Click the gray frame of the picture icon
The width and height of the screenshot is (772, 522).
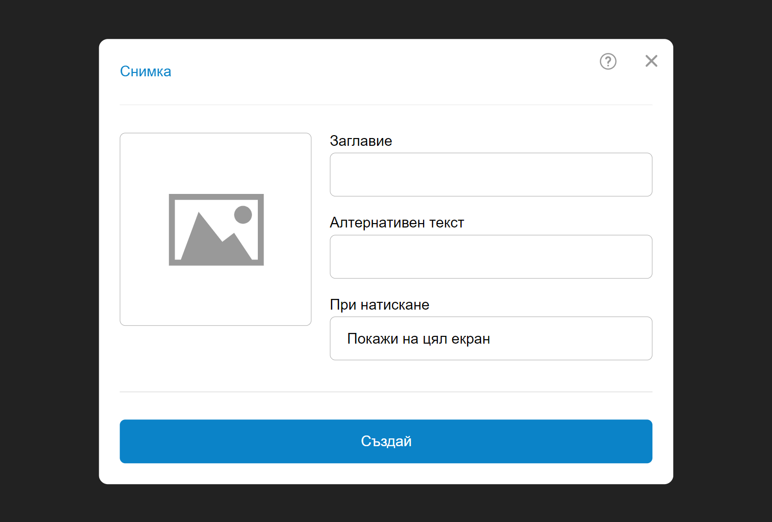click(216, 197)
